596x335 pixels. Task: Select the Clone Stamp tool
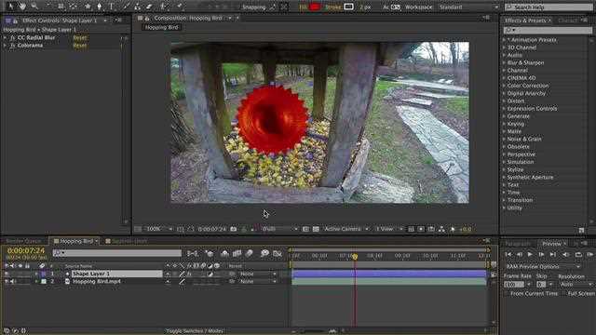coord(137,7)
